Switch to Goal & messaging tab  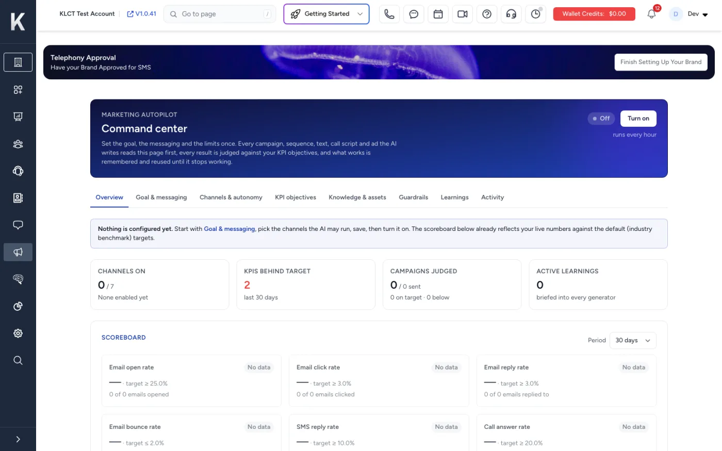pos(161,197)
